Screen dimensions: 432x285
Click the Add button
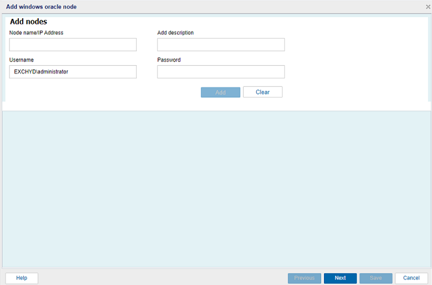click(x=220, y=92)
